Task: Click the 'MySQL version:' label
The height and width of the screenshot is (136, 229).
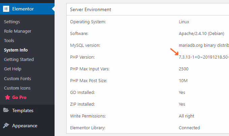Action: (85, 45)
